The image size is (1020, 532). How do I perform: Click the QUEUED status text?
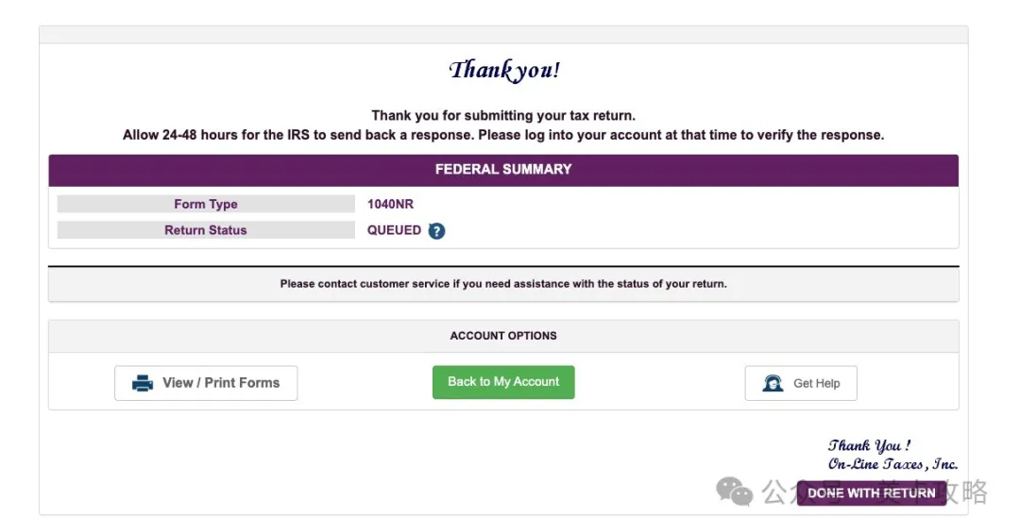pos(394,230)
